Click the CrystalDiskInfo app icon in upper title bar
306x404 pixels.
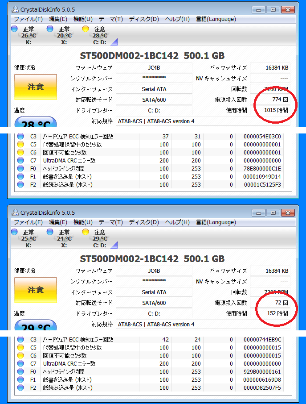[x=15, y=9]
